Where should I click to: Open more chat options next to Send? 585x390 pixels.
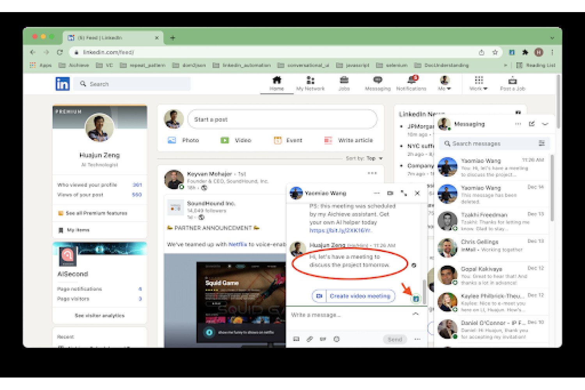click(417, 339)
